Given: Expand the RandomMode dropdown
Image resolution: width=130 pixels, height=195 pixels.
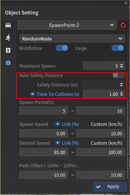Looking at the screenshot, I should coord(72,38).
